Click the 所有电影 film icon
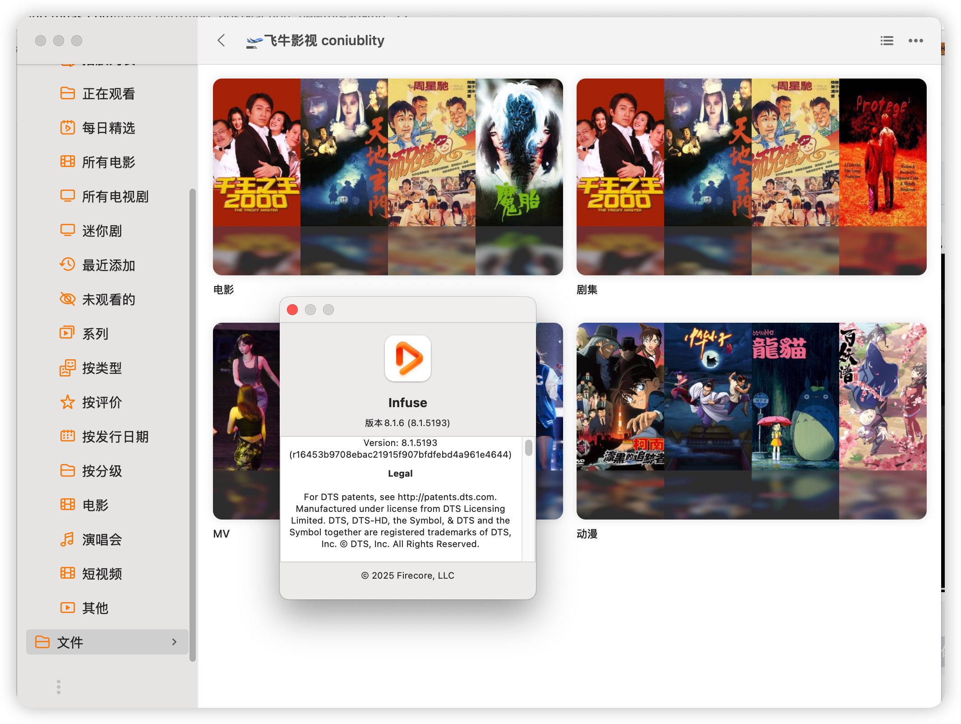This screenshot has height=724, width=961. (67, 162)
